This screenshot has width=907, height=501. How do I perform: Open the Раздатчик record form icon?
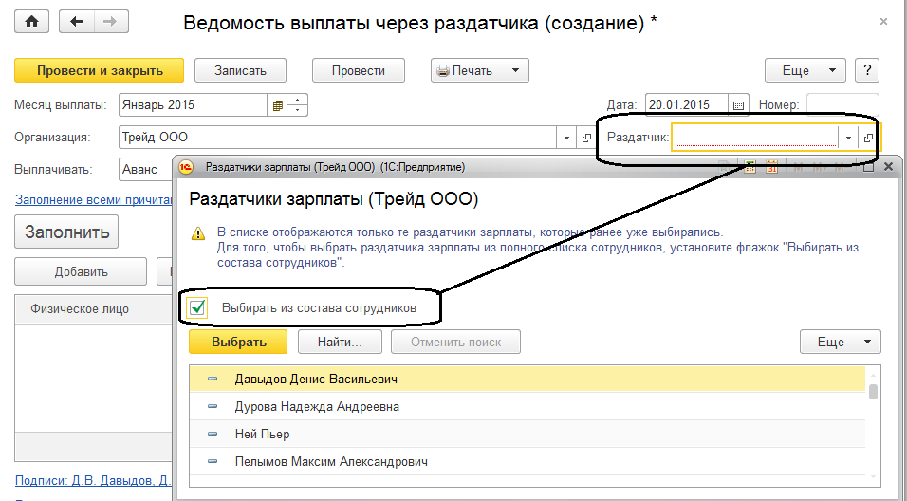tap(868, 138)
